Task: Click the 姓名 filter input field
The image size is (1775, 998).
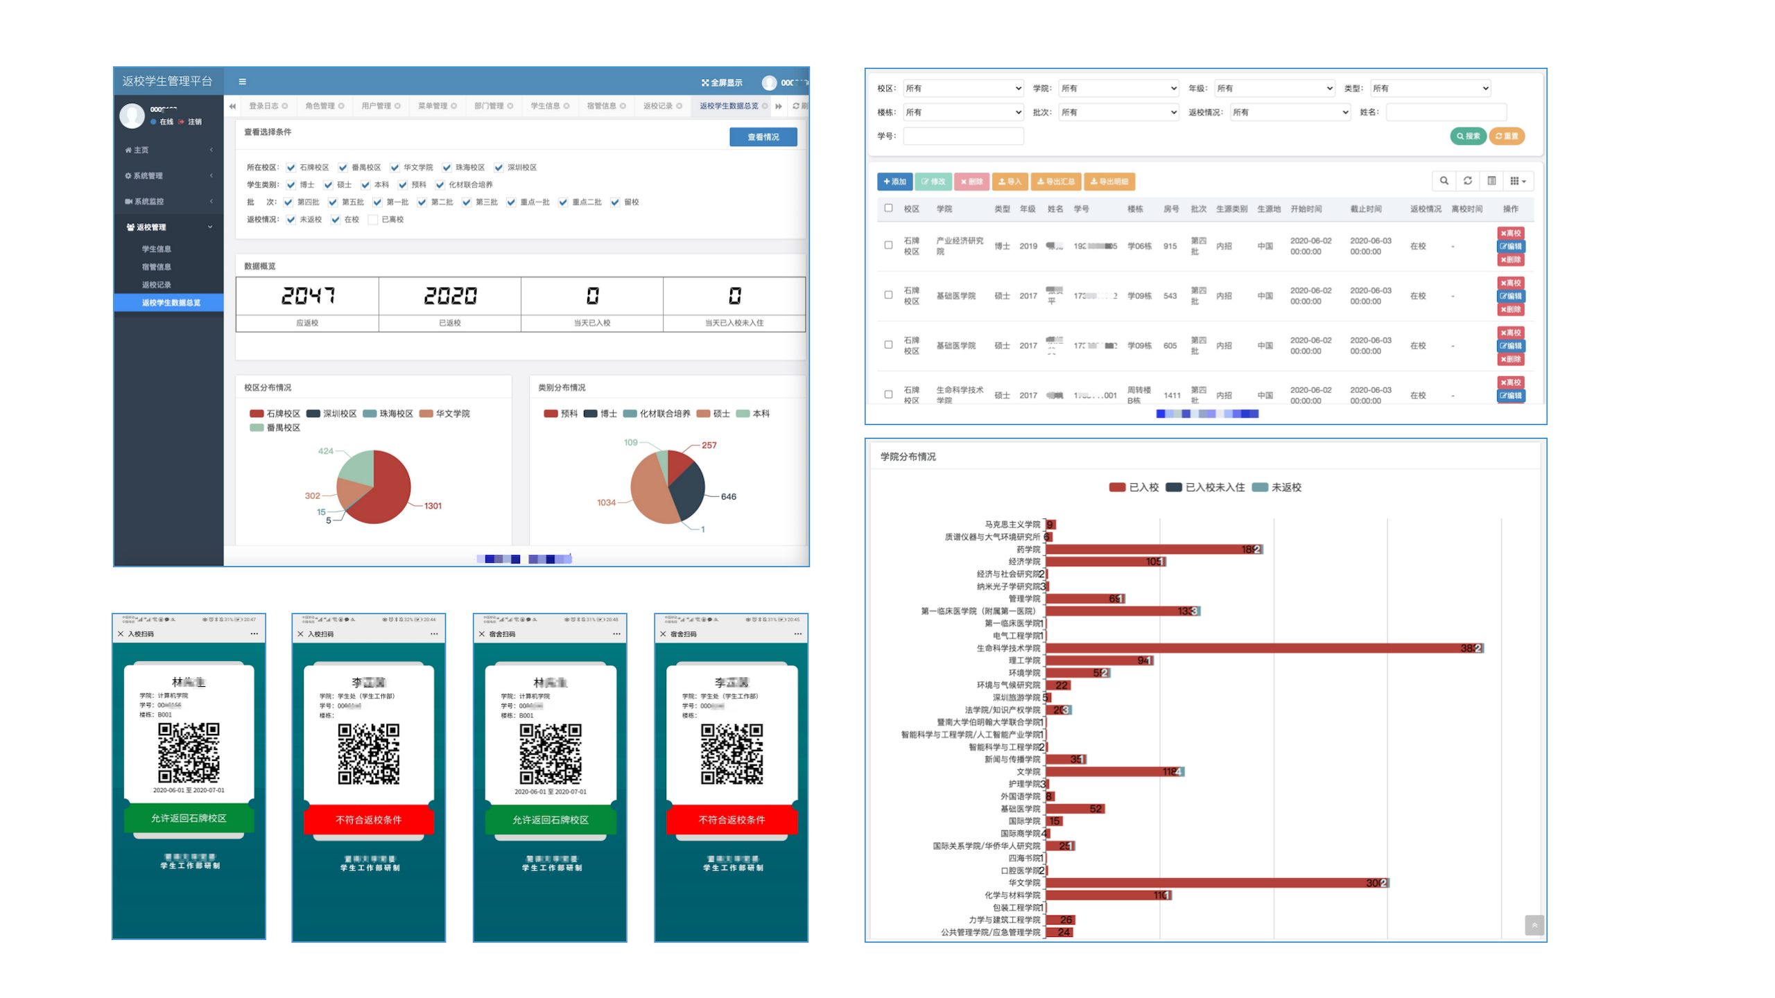Action: (1446, 112)
